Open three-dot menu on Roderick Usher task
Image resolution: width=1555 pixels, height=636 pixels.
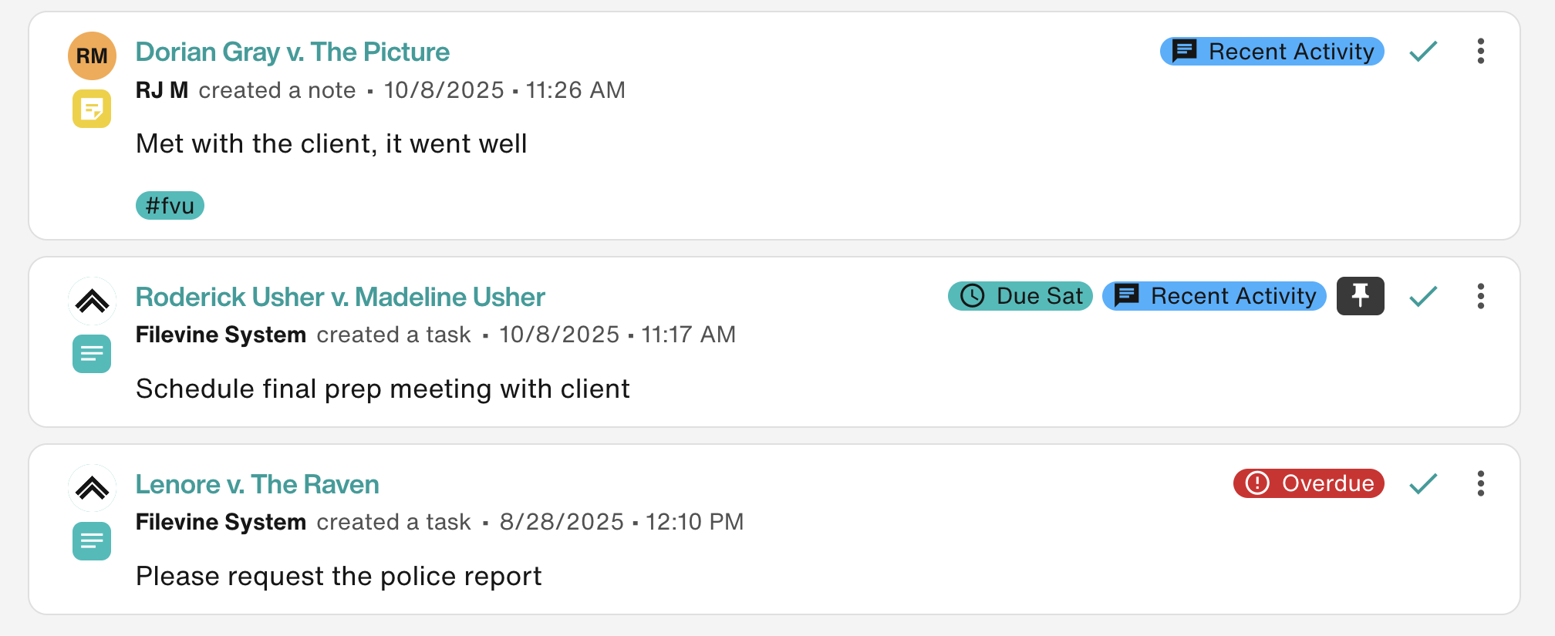[x=1480, y=296]
